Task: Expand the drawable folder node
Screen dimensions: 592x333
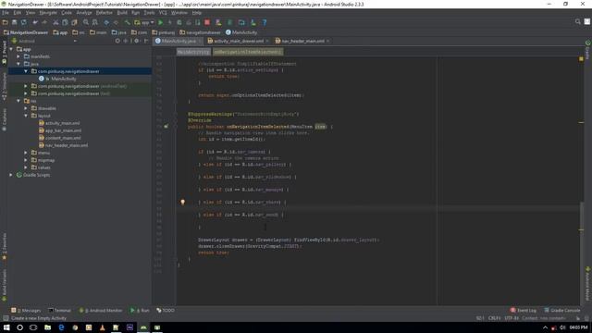Action: point(26,108)
